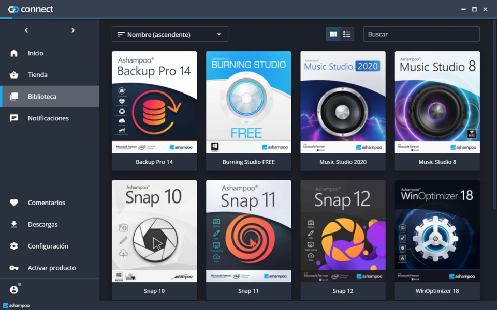This screenshot has width=497, height=310.
Task: Close the Connect window
Action: (x=485, y=9)
